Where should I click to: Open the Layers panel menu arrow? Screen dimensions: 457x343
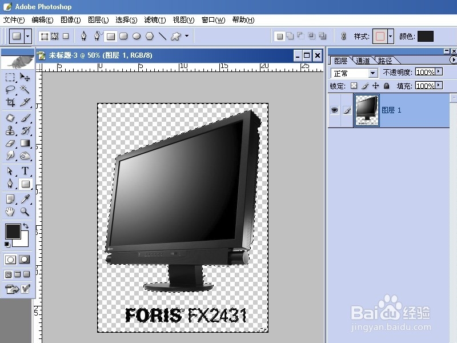(x=453, y=59)
